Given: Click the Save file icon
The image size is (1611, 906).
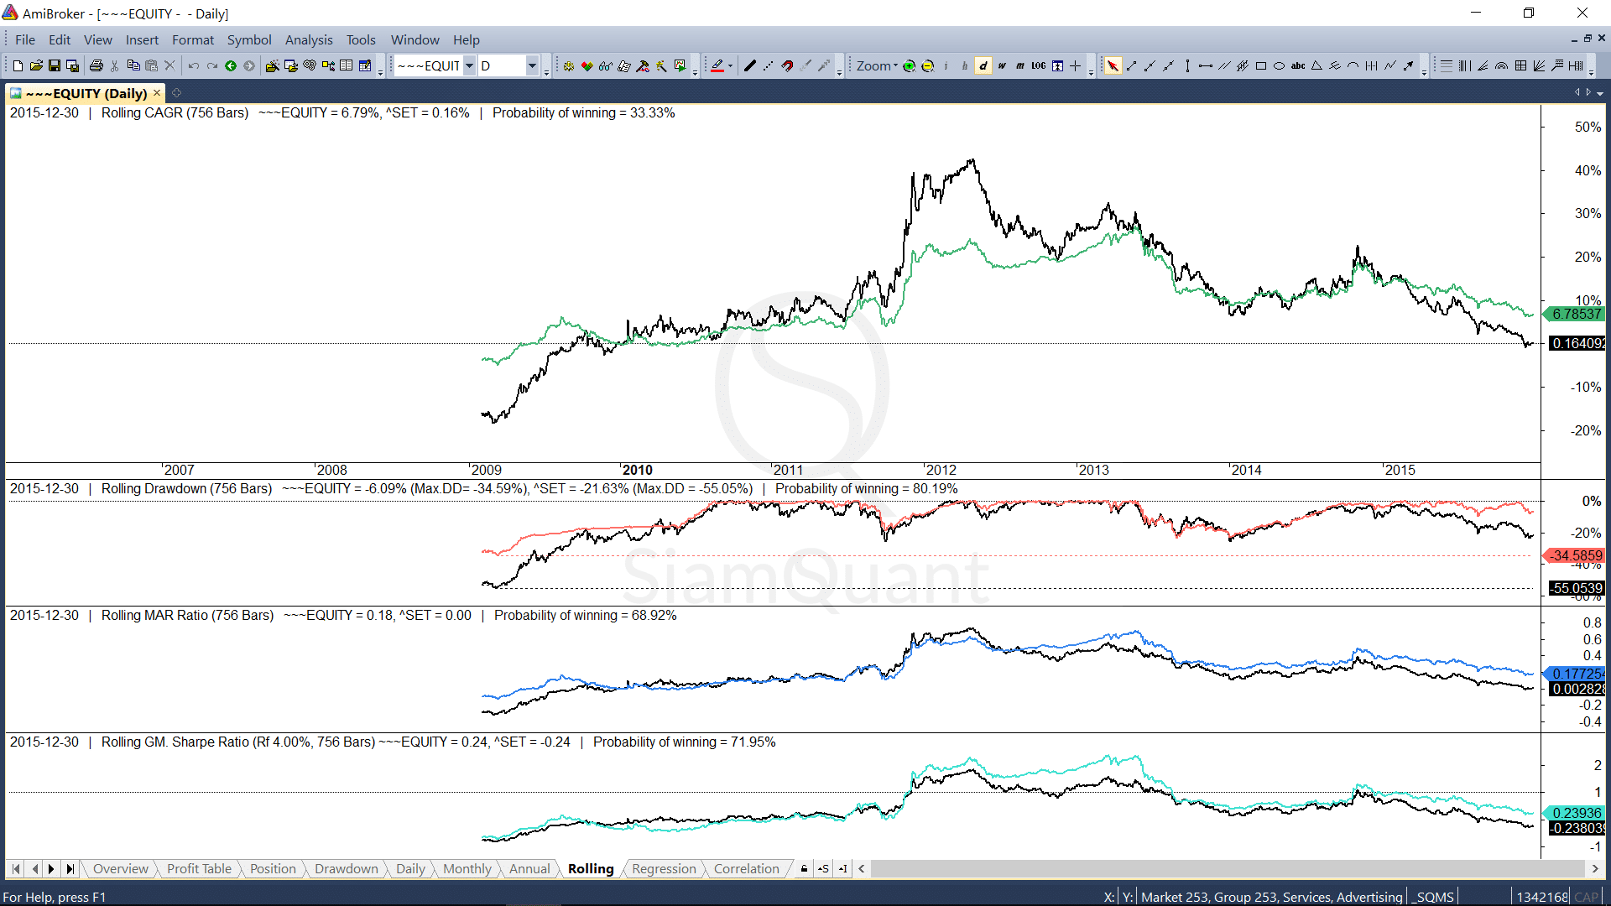Looking at the screenshot, I should tap(55, 65).
